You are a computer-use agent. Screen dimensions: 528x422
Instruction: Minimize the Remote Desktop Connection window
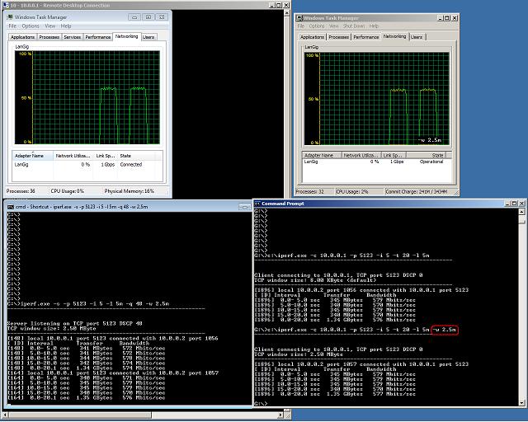(x=272, y=5)
